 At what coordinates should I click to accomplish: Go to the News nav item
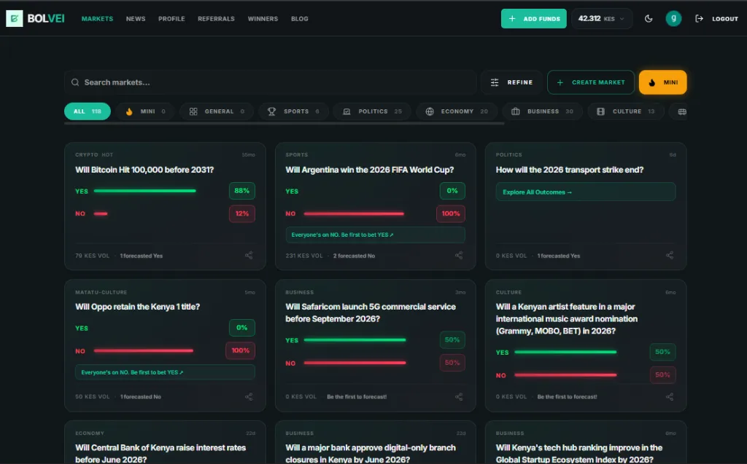[136, 18]
